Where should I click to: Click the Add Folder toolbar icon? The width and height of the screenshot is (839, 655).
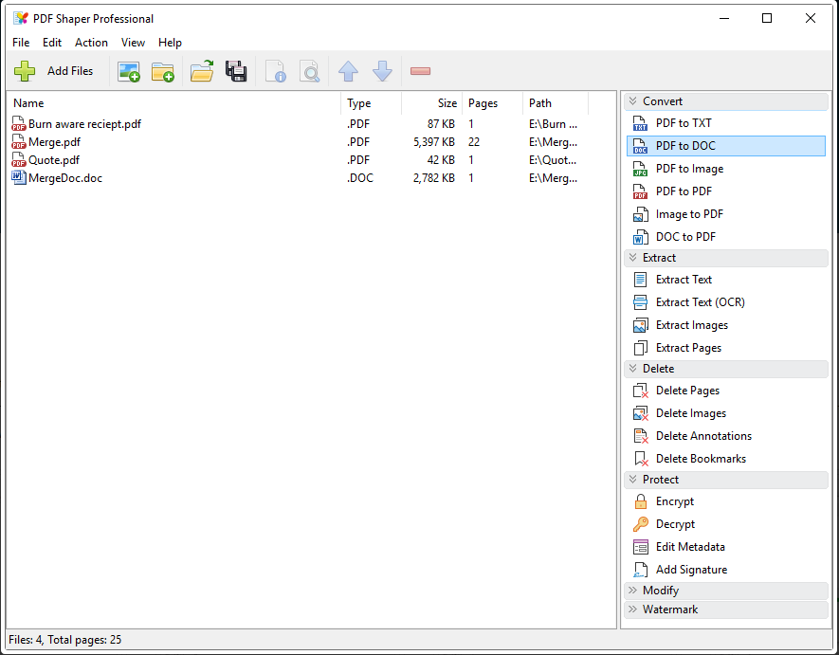(163, 71)
